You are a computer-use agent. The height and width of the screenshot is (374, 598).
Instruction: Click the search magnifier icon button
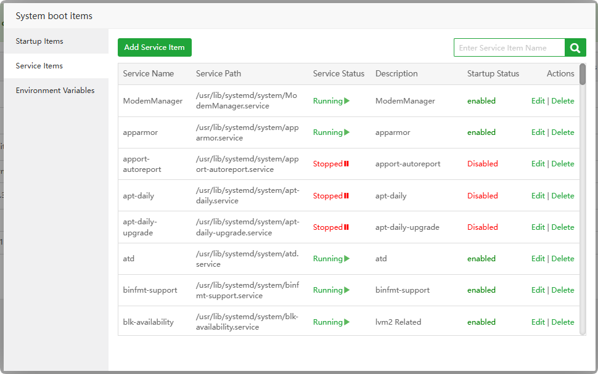coord(575,47)
